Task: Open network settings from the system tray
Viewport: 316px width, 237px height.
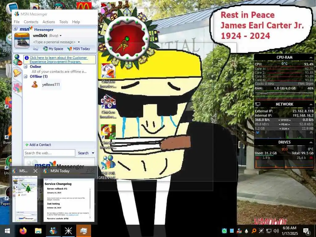Action: point(269,231)
